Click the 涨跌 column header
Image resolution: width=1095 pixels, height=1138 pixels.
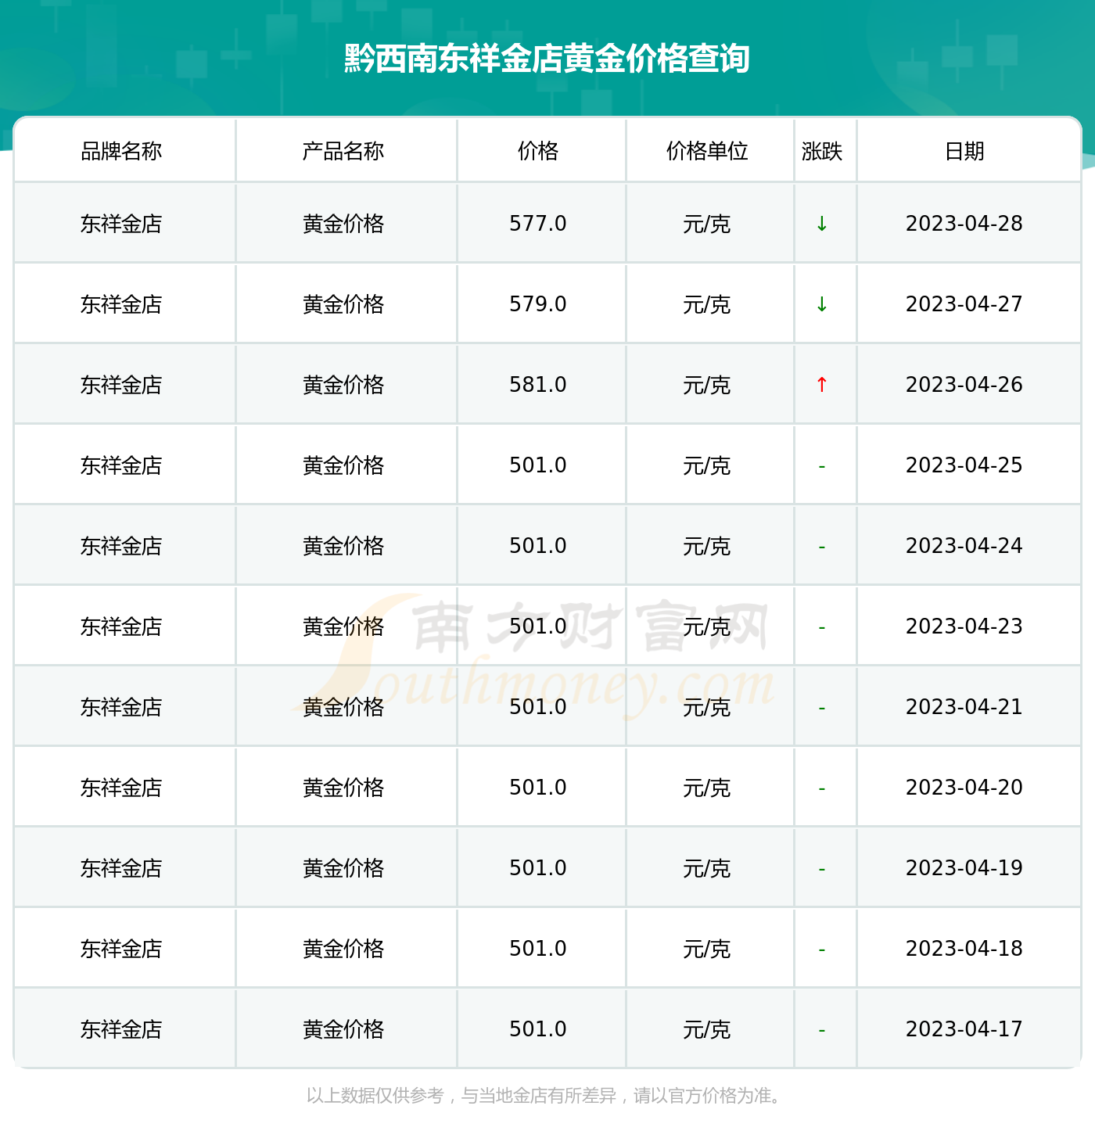822,151
